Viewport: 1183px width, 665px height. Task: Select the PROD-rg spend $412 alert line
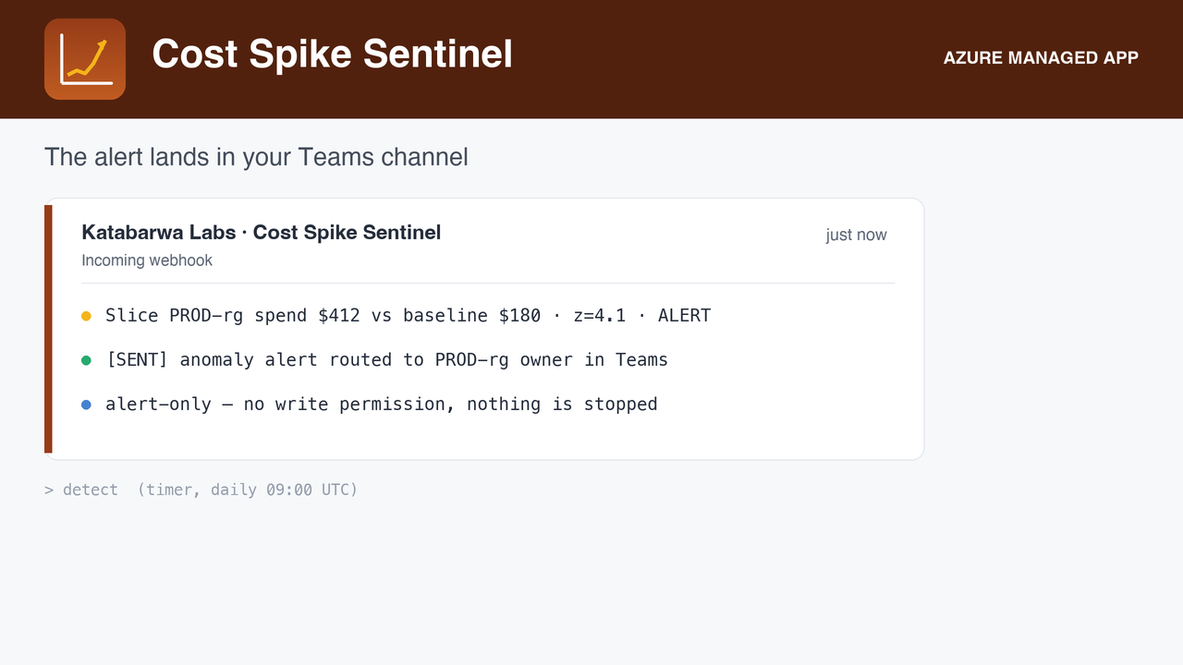click(408, 316)
